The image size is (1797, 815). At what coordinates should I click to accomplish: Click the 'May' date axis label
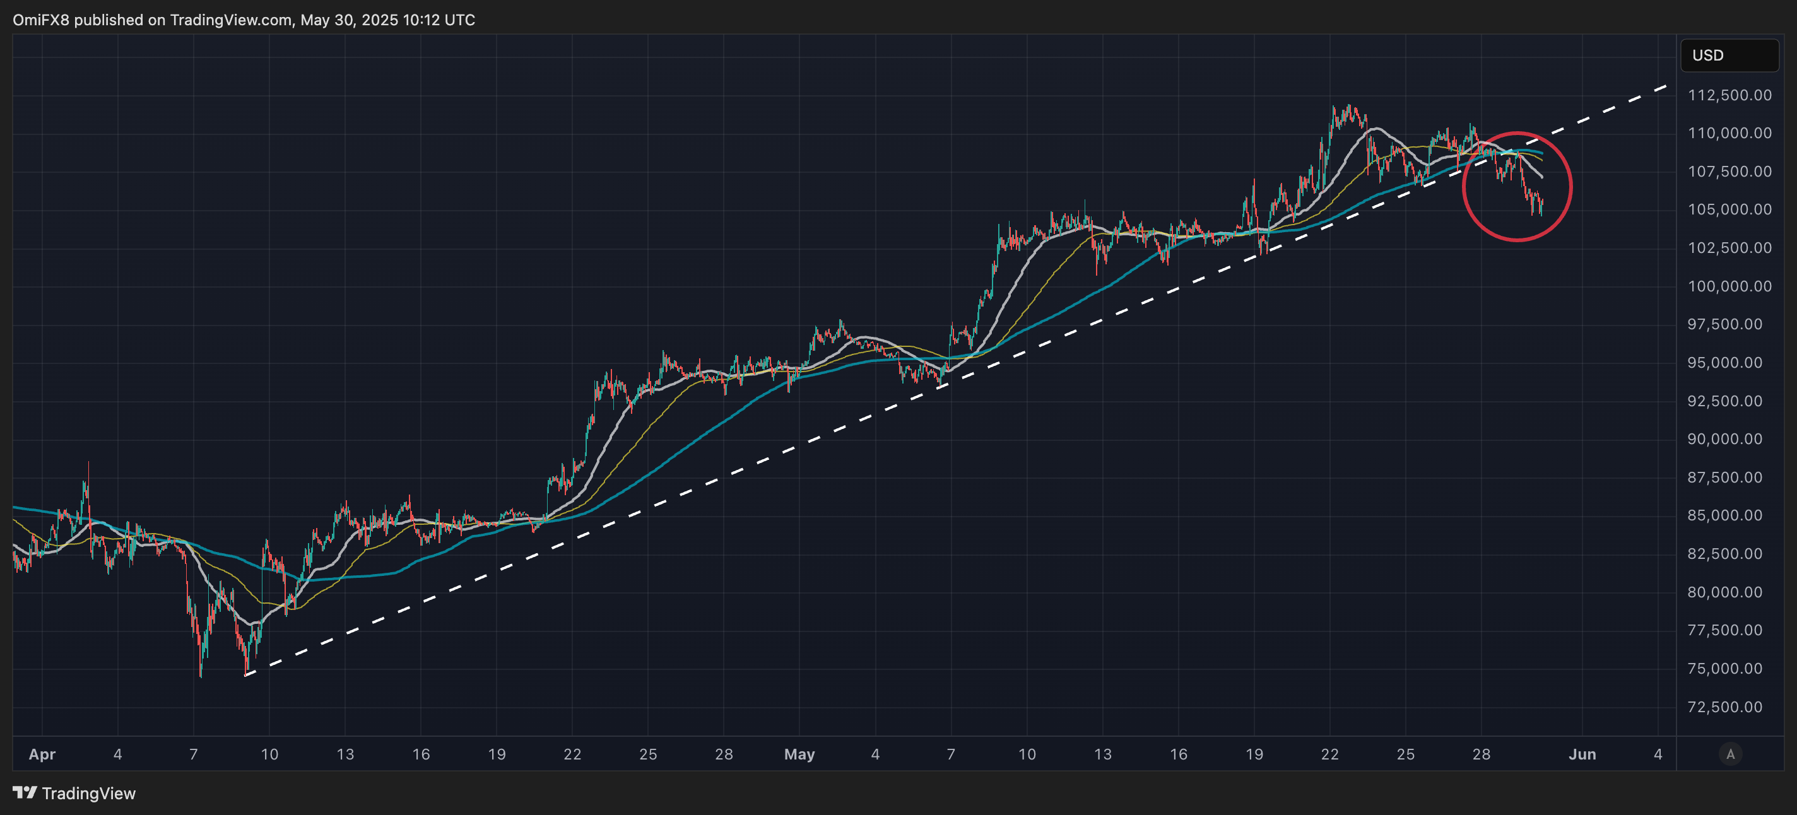799,754
